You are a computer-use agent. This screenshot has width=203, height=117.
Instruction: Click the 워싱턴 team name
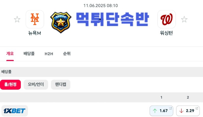coord(166,33)
